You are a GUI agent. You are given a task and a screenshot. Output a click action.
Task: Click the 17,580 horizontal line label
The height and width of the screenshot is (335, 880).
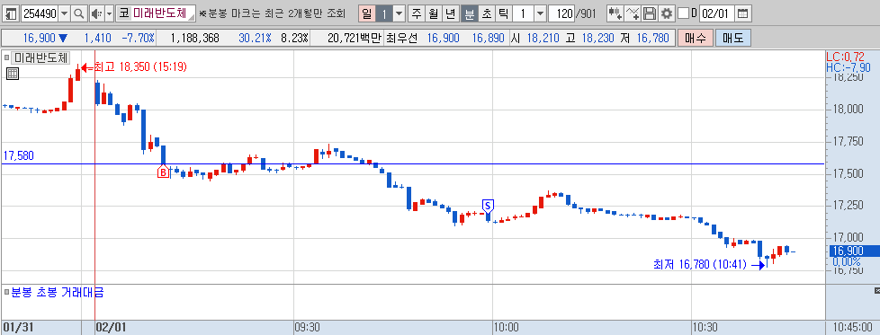[x=19, y=155]
